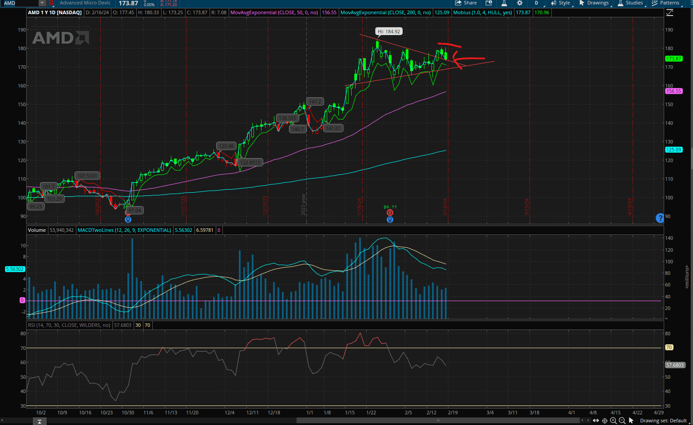This screenshot has width=693, height=425.
Task: Click the blue lightbulb event icon near 1/29
Action: [x=390, y=219]
